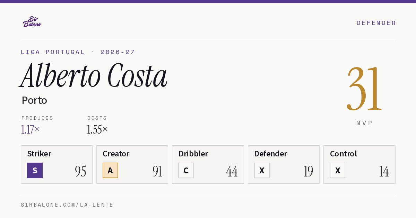Click the NVP label under the score
Image resolution: width=416 pixels, height=218 pixels.
pyautogui.click(x=364, y=123)
